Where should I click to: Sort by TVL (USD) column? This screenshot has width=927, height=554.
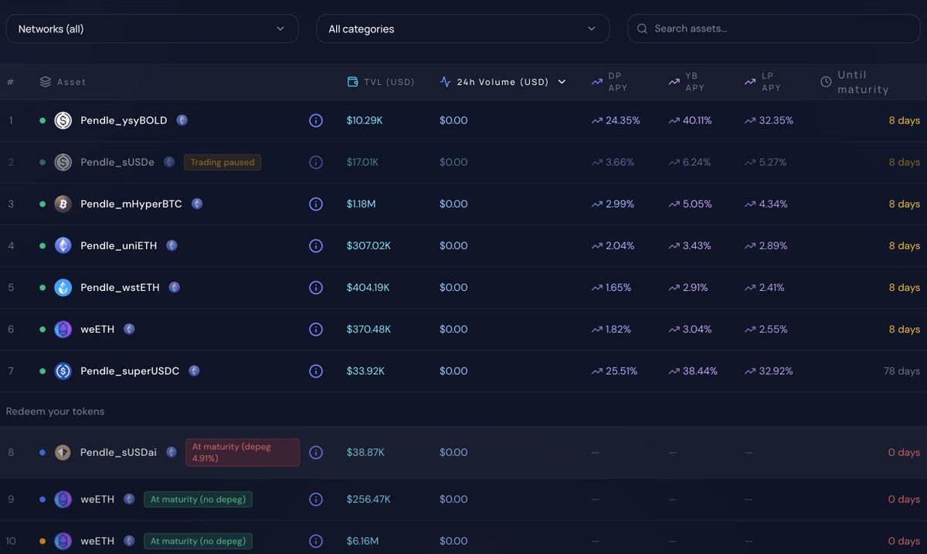coord(381,81)
